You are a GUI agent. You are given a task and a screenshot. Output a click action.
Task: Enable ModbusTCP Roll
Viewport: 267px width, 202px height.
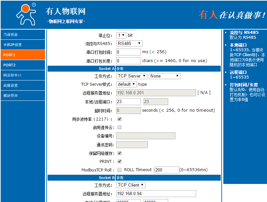[119, 170]
